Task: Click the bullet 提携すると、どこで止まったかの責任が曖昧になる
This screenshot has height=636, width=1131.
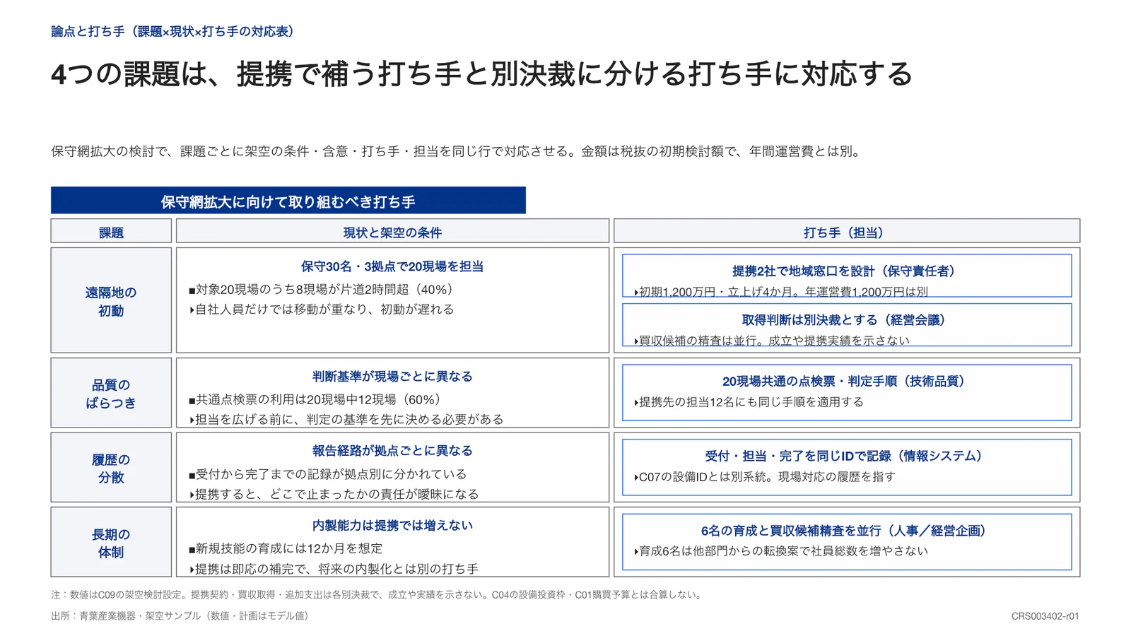Action: point(334,494)
